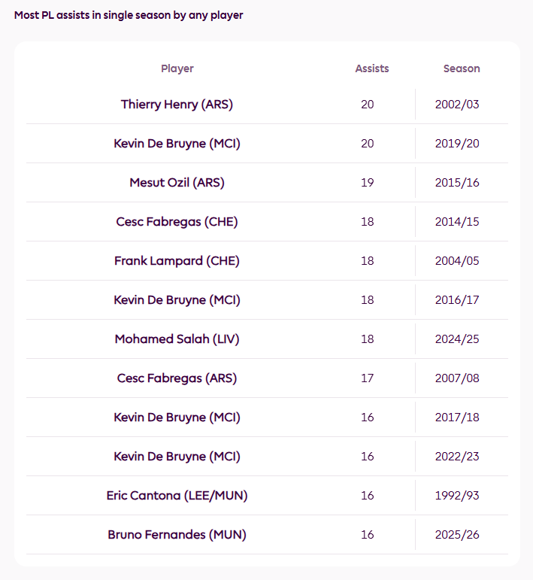This screenshot has width=533, height=580.
Task: Click the "Most PL assists" table title
Action: pyautogui.click(x=129, y=15)
